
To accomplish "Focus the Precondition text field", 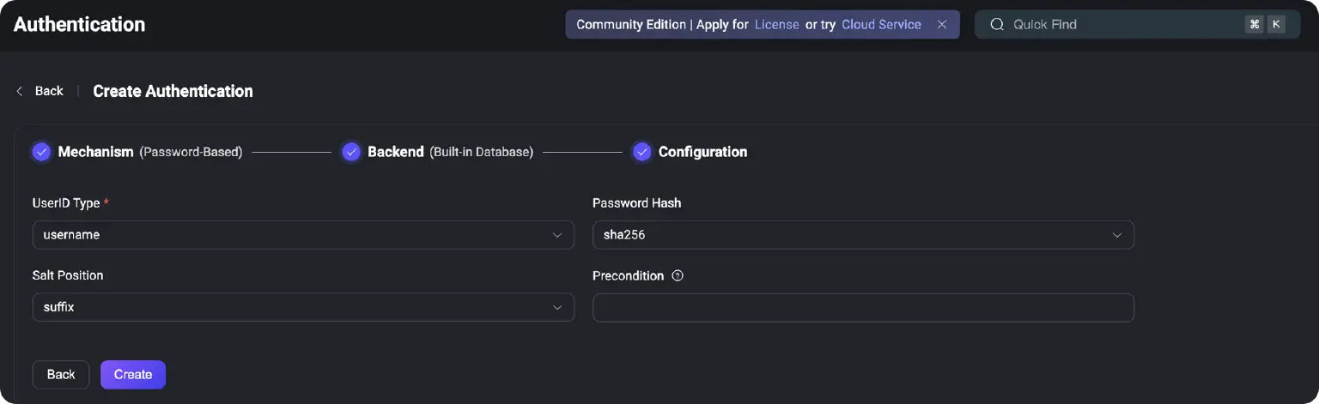I will pos(862,308).
